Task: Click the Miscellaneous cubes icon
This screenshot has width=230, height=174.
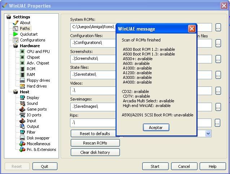Action: tap(22, 144)
